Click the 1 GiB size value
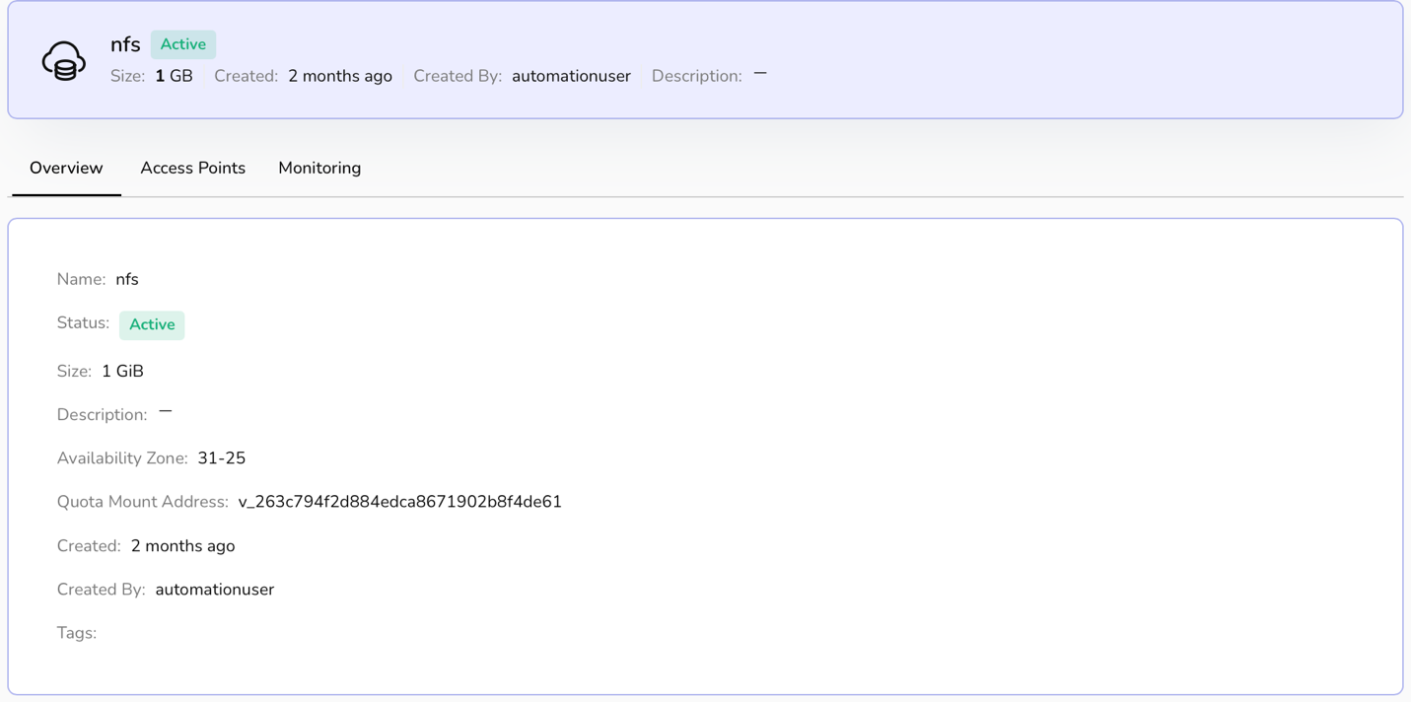 tap(122, 372)
